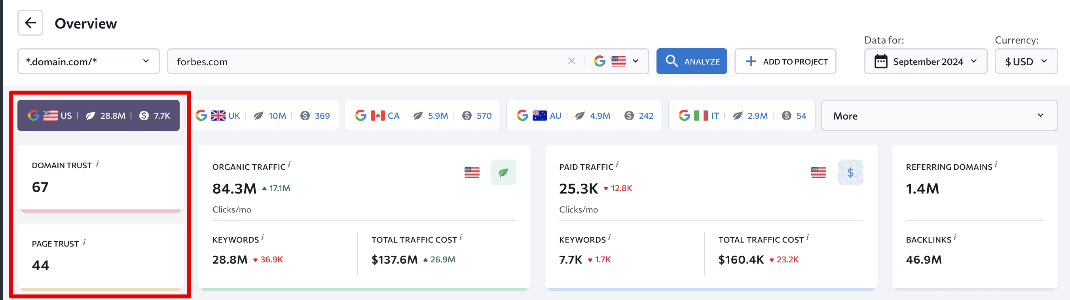Click paid traffic cost $160.4K
Viewport: 1070px width, 300px height.
741,260
